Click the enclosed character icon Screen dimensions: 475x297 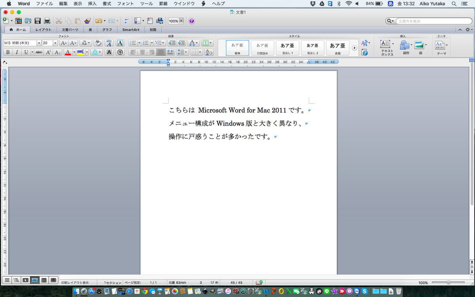120,52
